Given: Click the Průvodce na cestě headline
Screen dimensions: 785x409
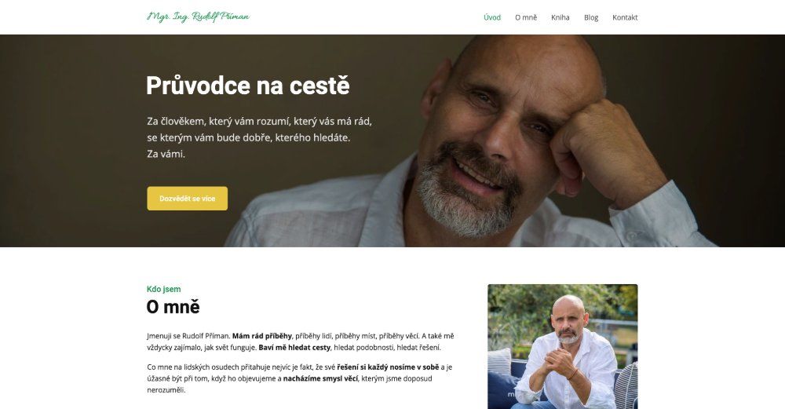Looking at the screenshot, I should point(248,86).
